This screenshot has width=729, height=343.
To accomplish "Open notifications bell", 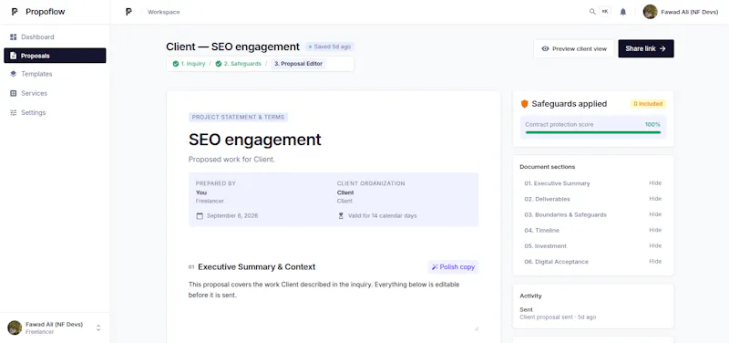I will (623, 12).
